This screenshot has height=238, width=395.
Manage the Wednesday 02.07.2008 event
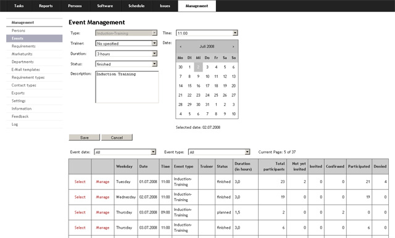tap(102, 197)
